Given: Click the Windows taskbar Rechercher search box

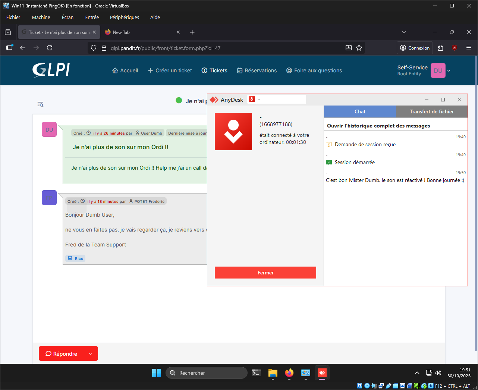Looking at the screenshot, I should (206, 373).
